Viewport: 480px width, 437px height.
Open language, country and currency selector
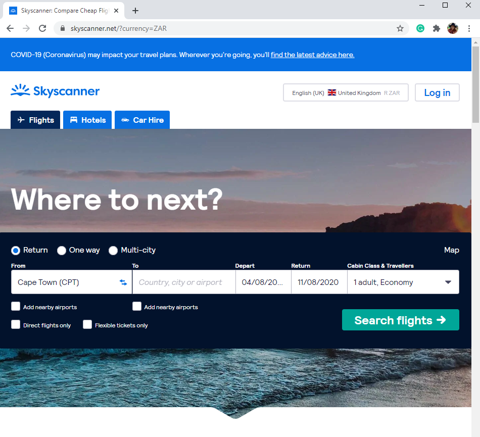coord(346,92)
